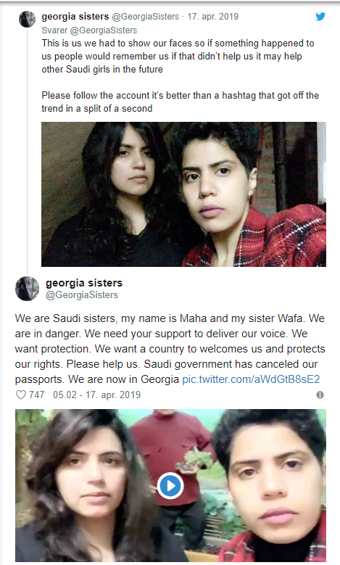Click the @GeorgiaSisters mention after Svarer
340x565 pixels.
(104, 30)
